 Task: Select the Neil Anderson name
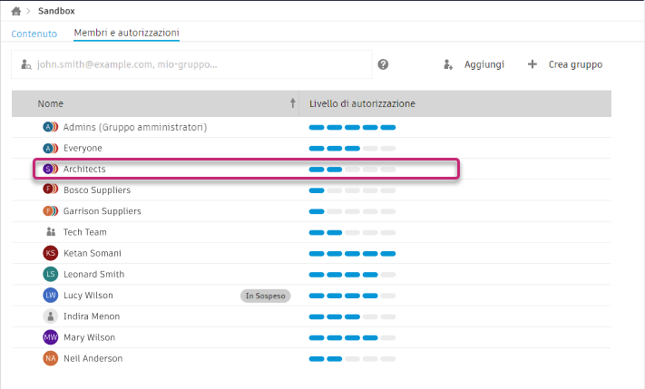click(93, 358)
